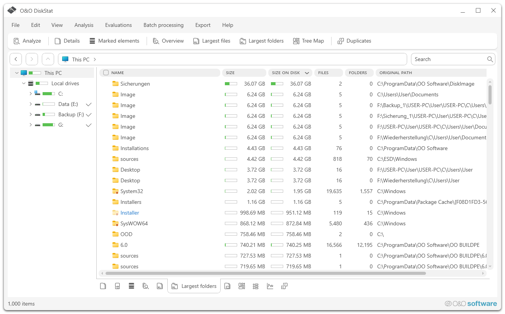Viewport: 505px width, 314px height.
Task: Click the line chart icon in bottom tabs
Action: tap(270, 286)
